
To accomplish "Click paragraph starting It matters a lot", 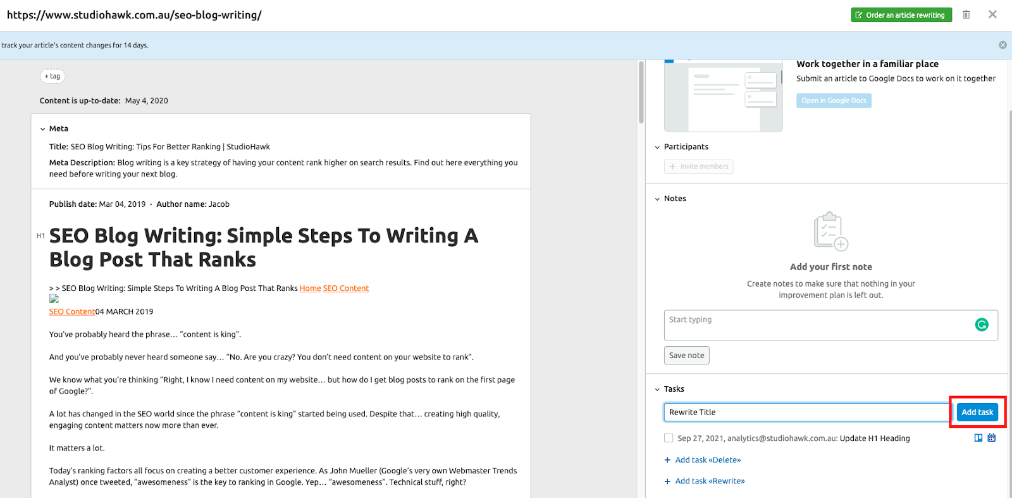I will click(x=77, y=448).
